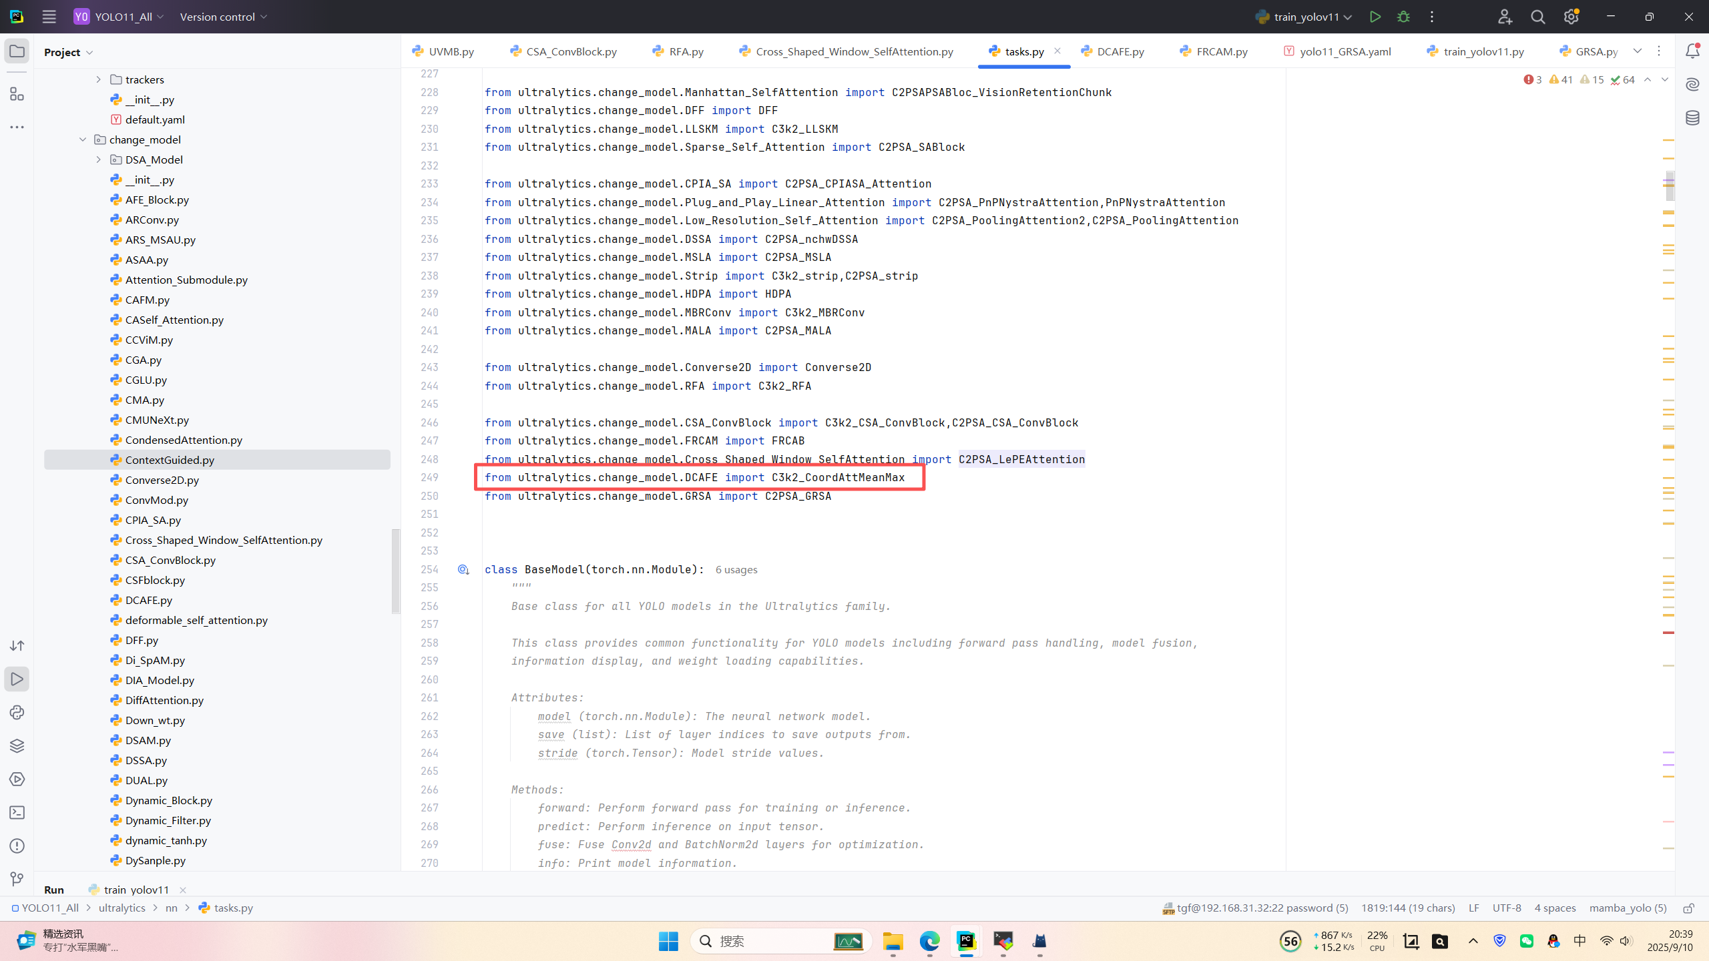Click the green Run button in toolbar

[1375, 17]
